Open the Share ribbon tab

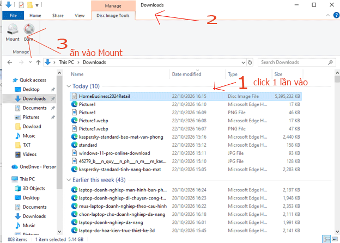(58, 15)
